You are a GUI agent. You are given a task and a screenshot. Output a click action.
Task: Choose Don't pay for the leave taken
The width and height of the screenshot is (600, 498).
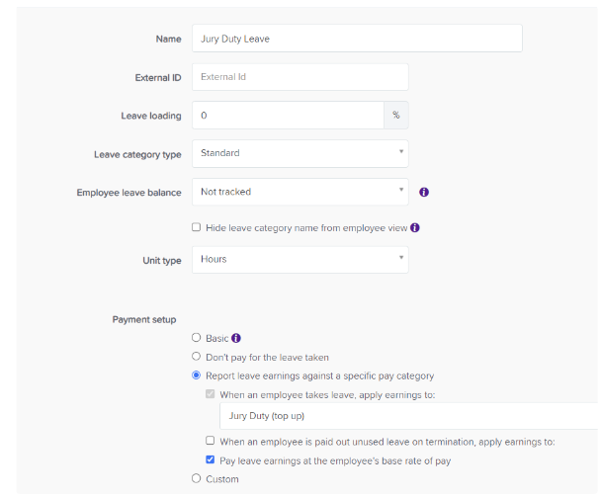197,357
